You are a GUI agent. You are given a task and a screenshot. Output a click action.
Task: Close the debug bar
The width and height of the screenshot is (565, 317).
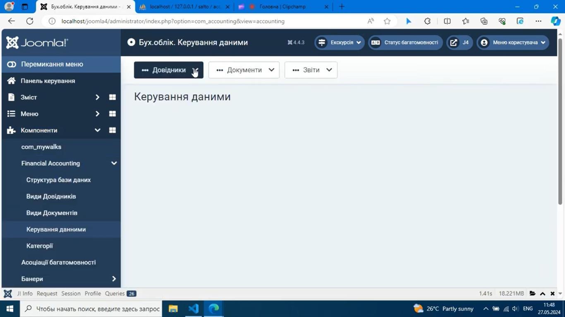coord(553,293)
